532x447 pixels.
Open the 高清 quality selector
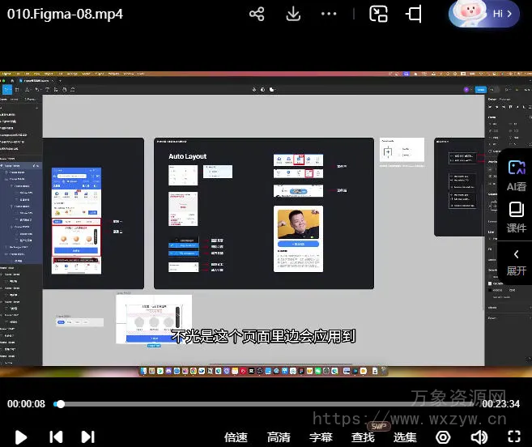click(279, 437)
